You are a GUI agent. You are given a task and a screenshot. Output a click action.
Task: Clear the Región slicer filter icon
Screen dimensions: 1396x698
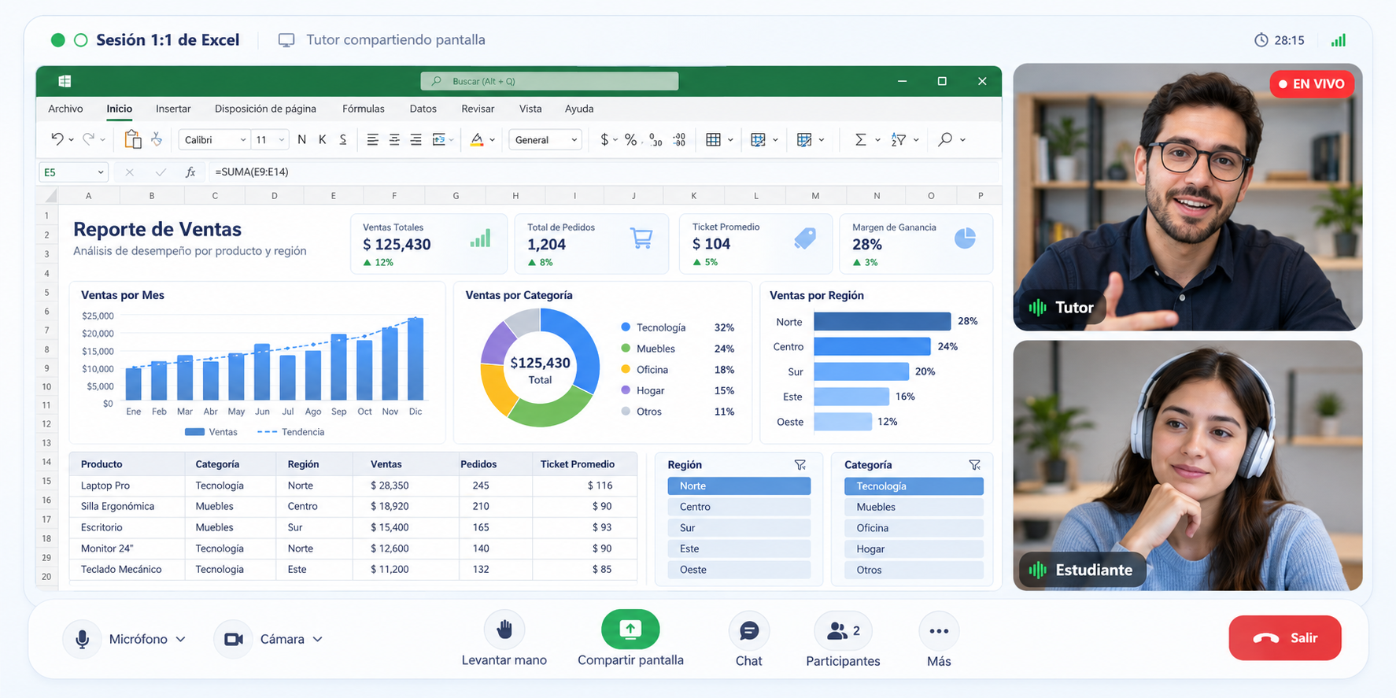point(800,465)
